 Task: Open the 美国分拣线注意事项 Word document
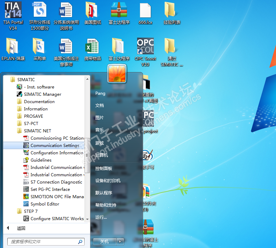[66, 52]
